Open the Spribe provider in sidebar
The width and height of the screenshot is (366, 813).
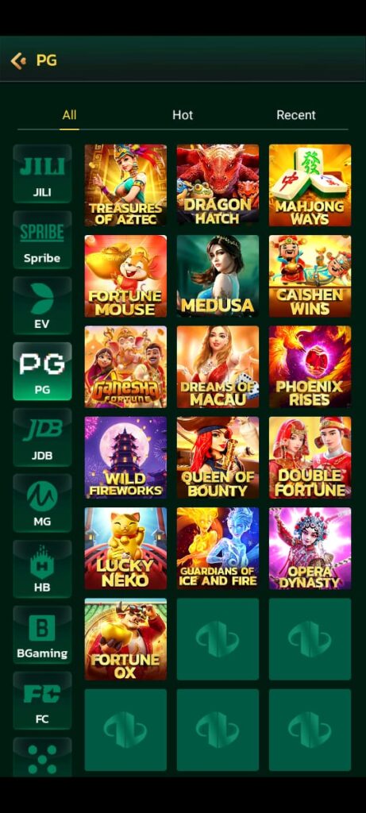coord(42,240)
